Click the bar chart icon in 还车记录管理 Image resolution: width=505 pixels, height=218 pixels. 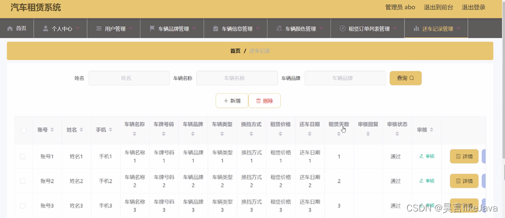416,28
